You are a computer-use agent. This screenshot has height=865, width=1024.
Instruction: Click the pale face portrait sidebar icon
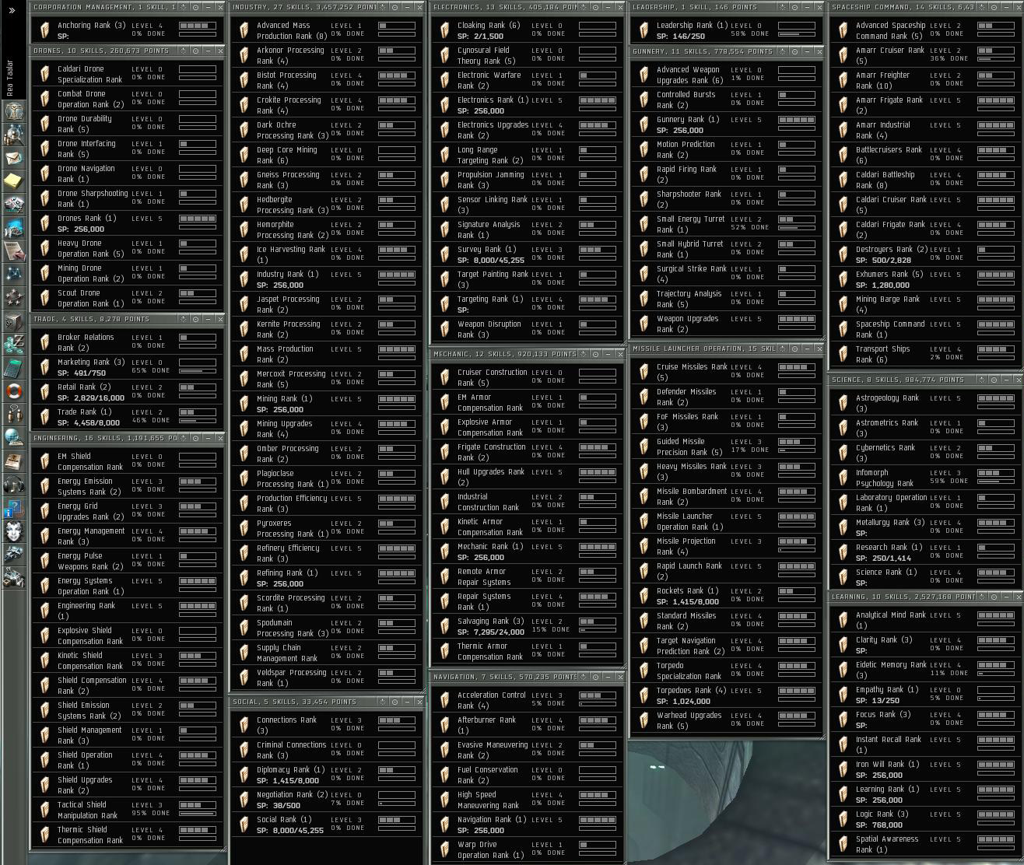click(x=14, y=532)
